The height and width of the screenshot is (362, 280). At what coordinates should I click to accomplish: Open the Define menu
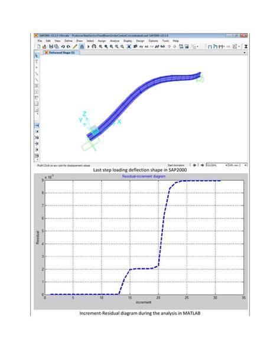68,41
